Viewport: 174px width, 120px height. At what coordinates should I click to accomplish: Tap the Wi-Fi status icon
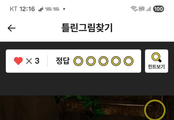[x=134, y=9]
